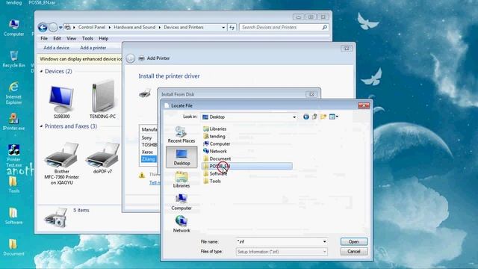
Task: Select Zjiang in the Manufacturer list
Action: coord(149,159)
